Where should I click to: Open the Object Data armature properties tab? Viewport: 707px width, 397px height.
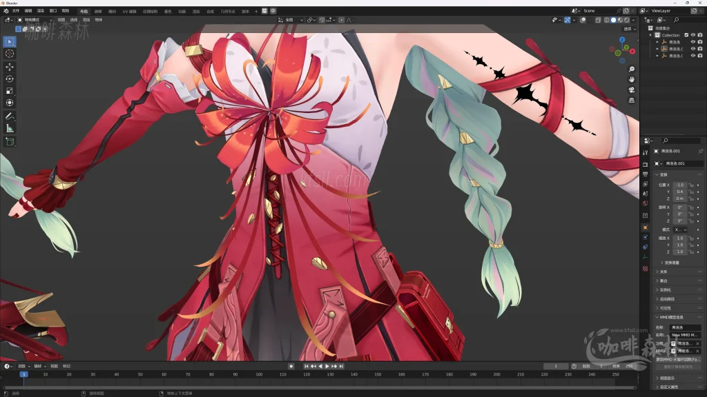tap(646, 257)
